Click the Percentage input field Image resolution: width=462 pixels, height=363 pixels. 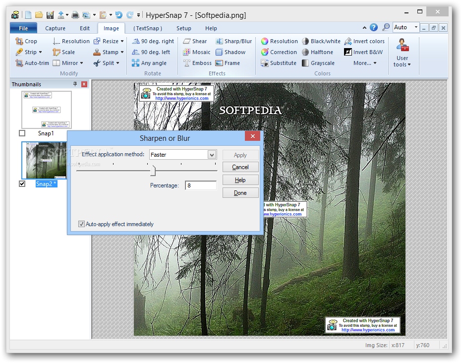[201, 185]
